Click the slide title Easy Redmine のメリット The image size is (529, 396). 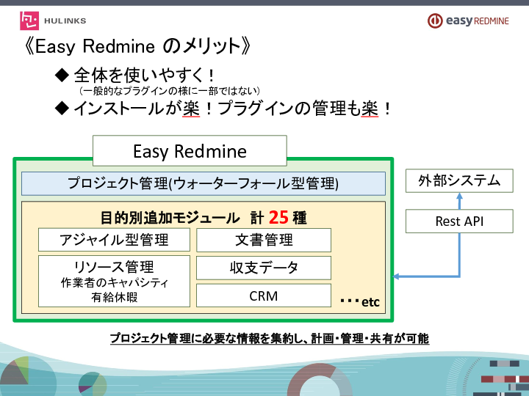coord(137,46)
